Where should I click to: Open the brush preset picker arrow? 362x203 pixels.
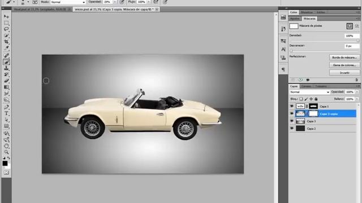28,2
